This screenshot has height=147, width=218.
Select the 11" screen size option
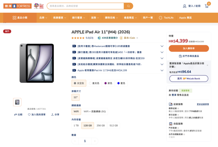click(76, 97)
